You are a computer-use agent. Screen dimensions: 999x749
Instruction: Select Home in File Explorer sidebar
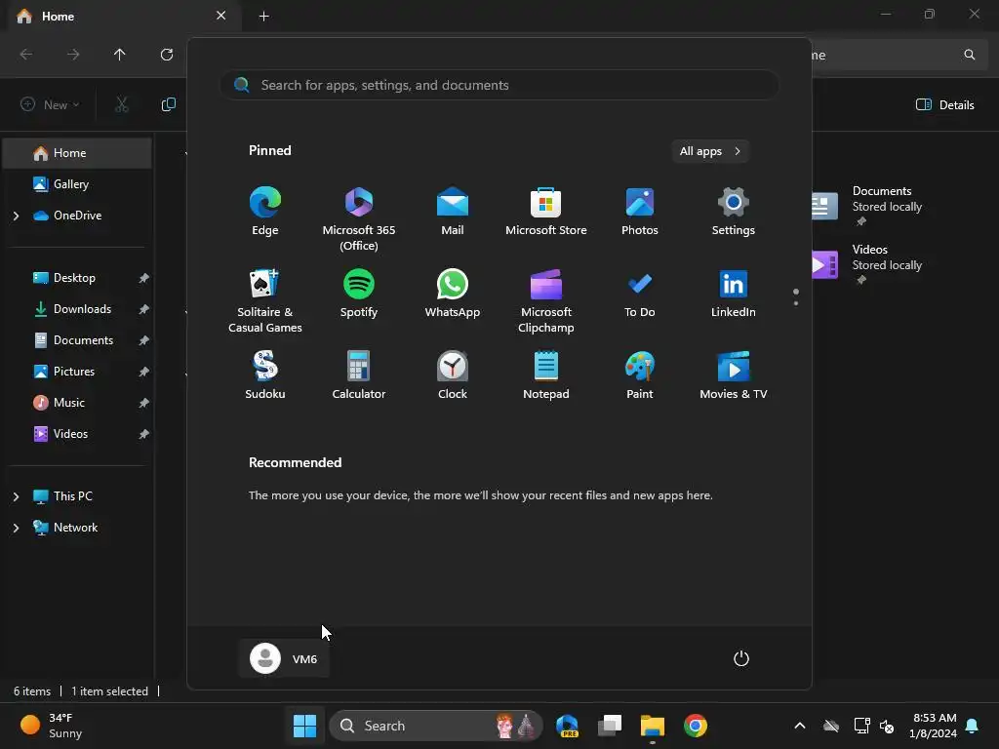point(78,153)
